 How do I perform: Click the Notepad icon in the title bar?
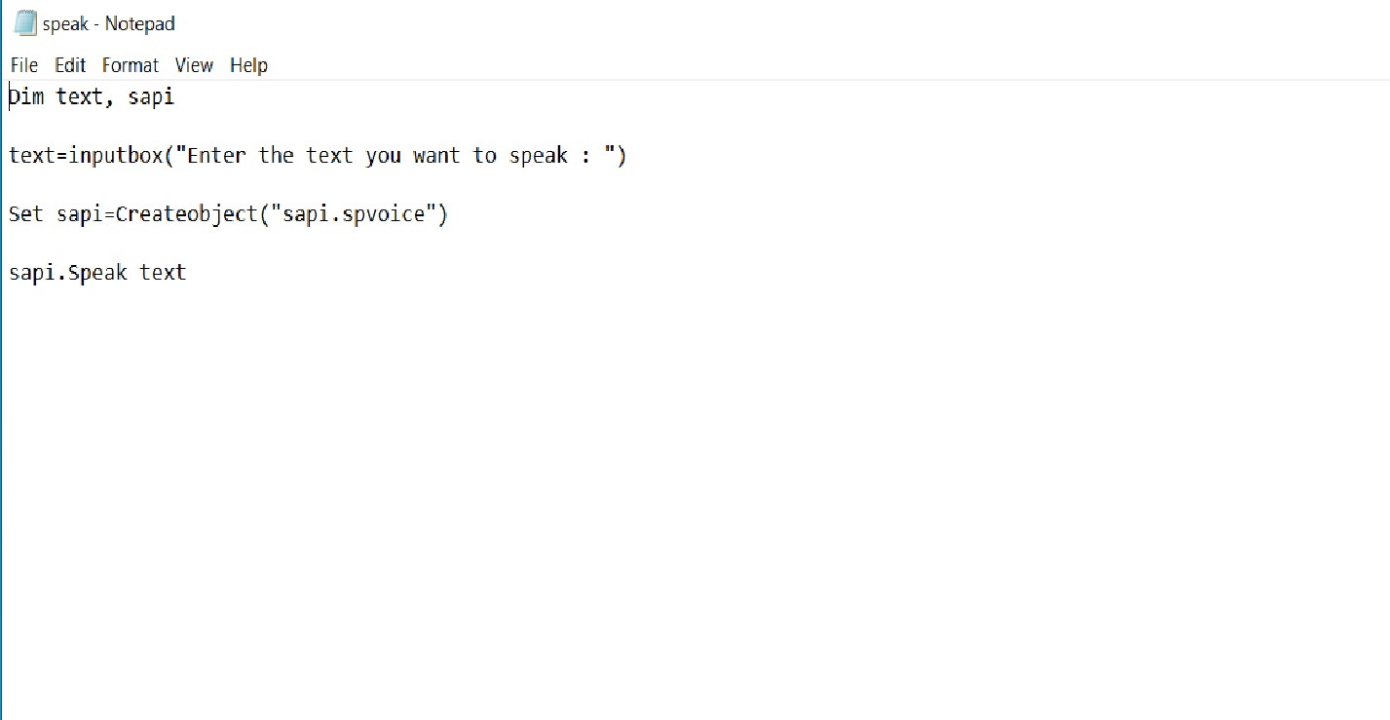tap(23, 21)
